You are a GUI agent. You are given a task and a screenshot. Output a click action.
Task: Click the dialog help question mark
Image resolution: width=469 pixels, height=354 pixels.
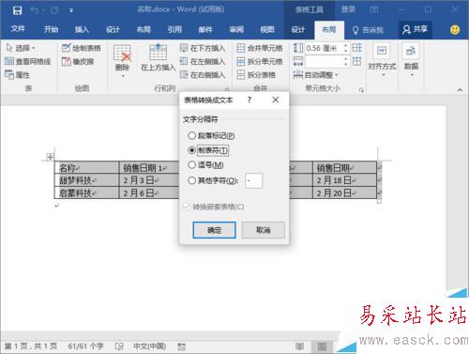pyautogui.click(x=250, y=100)
